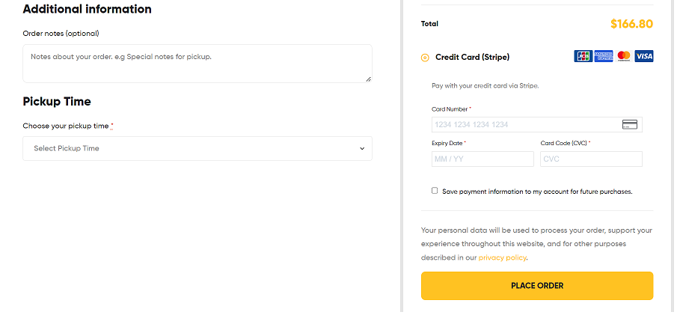Click the Save payment information label text
The image size is (677, 321).
tap(537, 192)
